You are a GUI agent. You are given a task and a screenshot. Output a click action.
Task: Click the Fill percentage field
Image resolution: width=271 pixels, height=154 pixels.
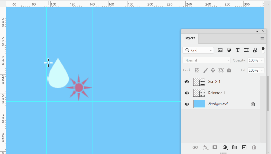point(253,70)
